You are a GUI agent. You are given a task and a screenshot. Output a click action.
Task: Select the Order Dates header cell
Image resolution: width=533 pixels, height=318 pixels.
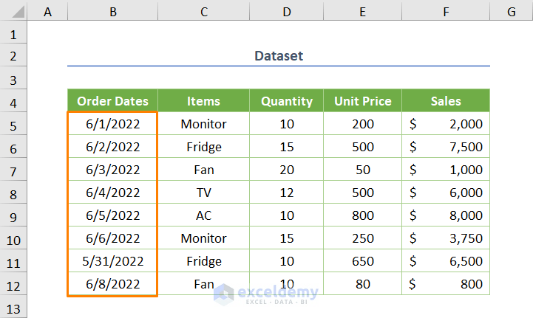point(113,101)
